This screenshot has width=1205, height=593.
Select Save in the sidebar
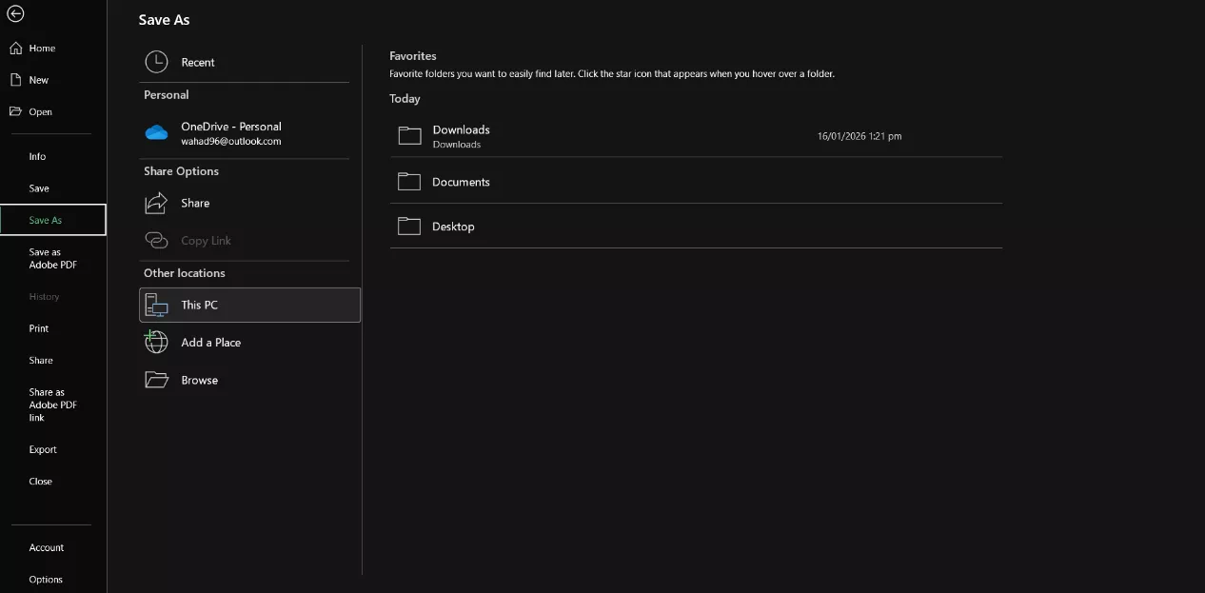point(39,188)
